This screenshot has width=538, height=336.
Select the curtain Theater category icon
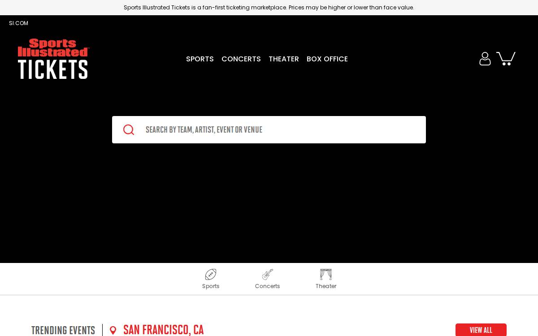tap(326, 275)
